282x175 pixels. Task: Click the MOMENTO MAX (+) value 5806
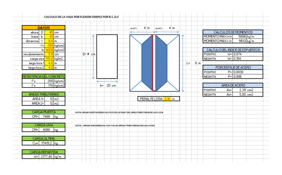click(239, 37)
